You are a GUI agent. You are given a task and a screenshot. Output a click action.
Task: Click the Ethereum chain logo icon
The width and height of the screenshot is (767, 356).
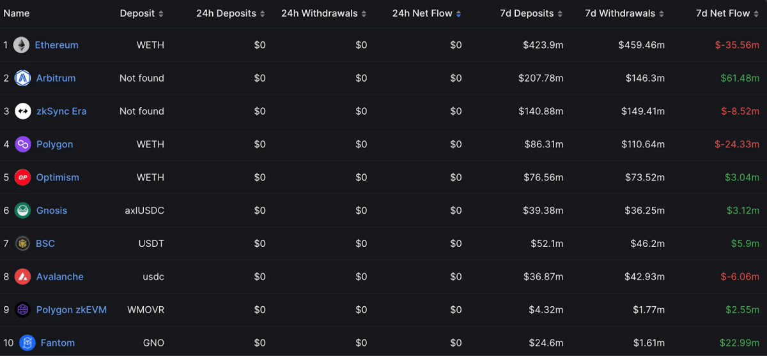click(x=21, y=45)
